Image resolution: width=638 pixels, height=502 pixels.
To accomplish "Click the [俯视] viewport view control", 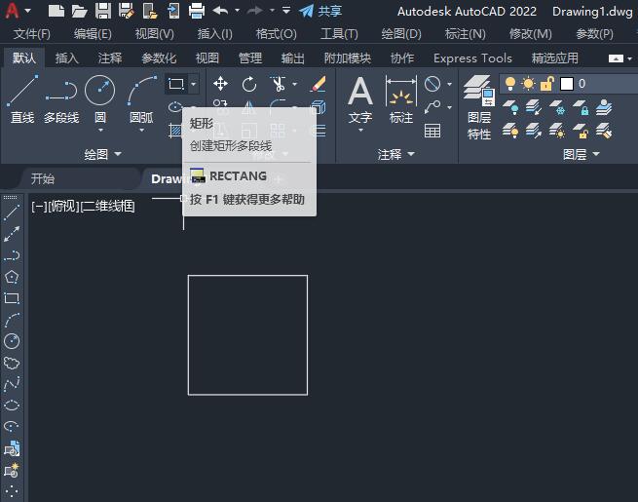I will pyautogui.click(x=63, y=206).
